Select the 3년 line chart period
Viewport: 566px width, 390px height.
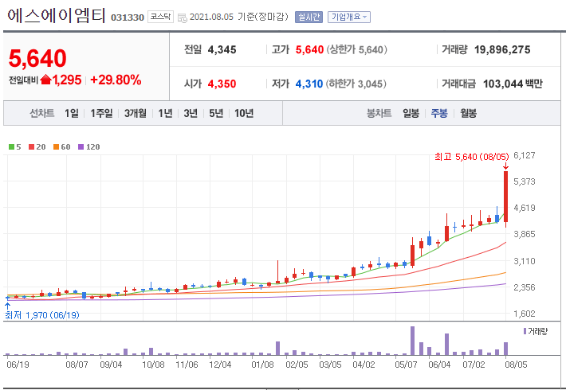(191, 114)
